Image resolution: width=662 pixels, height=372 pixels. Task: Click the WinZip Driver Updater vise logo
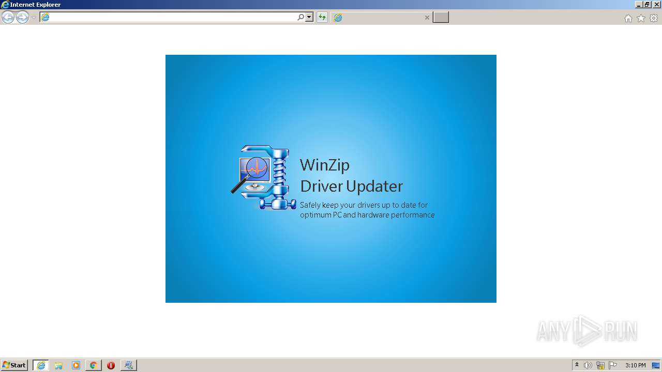click(x=264, y=177)
